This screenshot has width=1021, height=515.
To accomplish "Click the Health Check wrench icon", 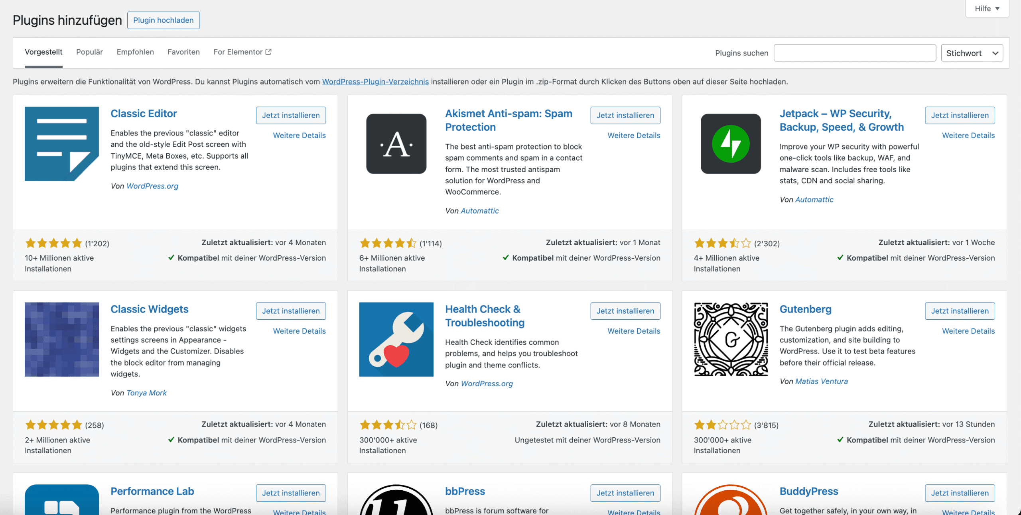I will [396, 339].
